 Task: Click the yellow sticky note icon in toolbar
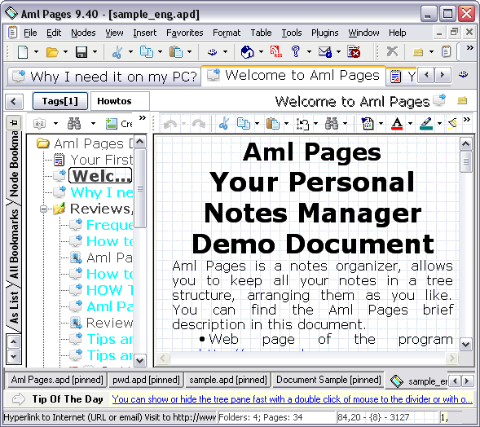(418, 52)
